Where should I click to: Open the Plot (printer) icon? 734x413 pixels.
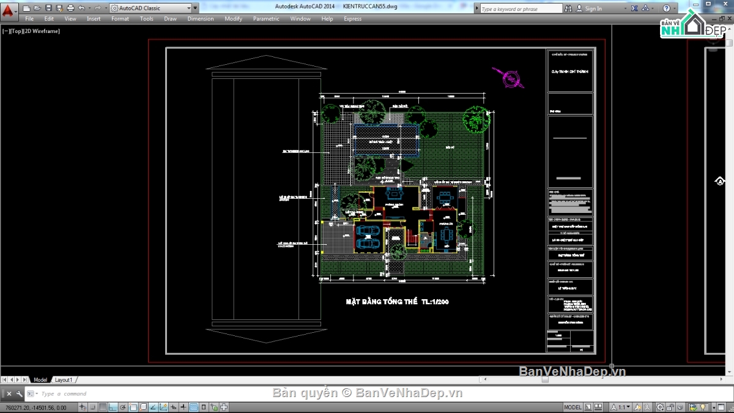tap(70, 7)
